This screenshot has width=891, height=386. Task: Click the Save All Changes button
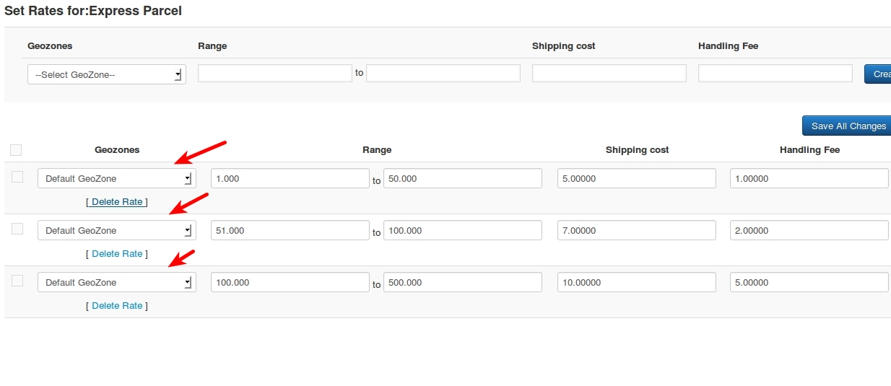(848, 126)
